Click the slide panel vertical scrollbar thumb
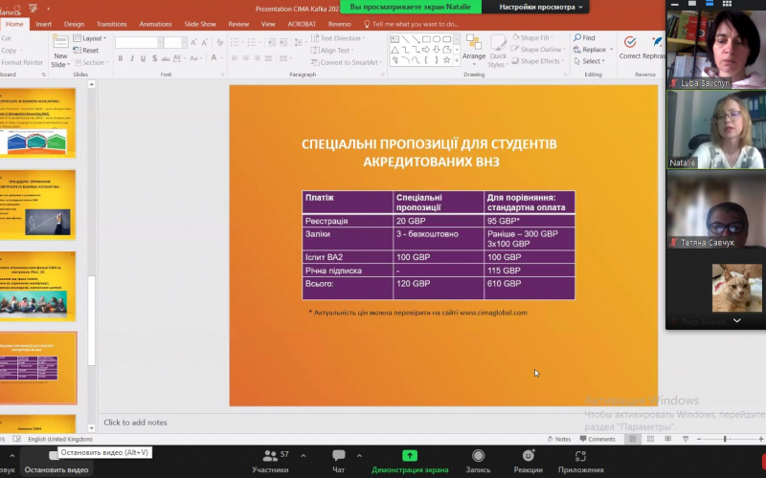The width and height of the screenshot is (766, 478). tap(91, 320)
